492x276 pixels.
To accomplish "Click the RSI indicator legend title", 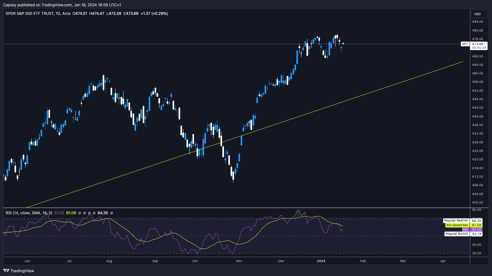I will [x=29, y=213].
